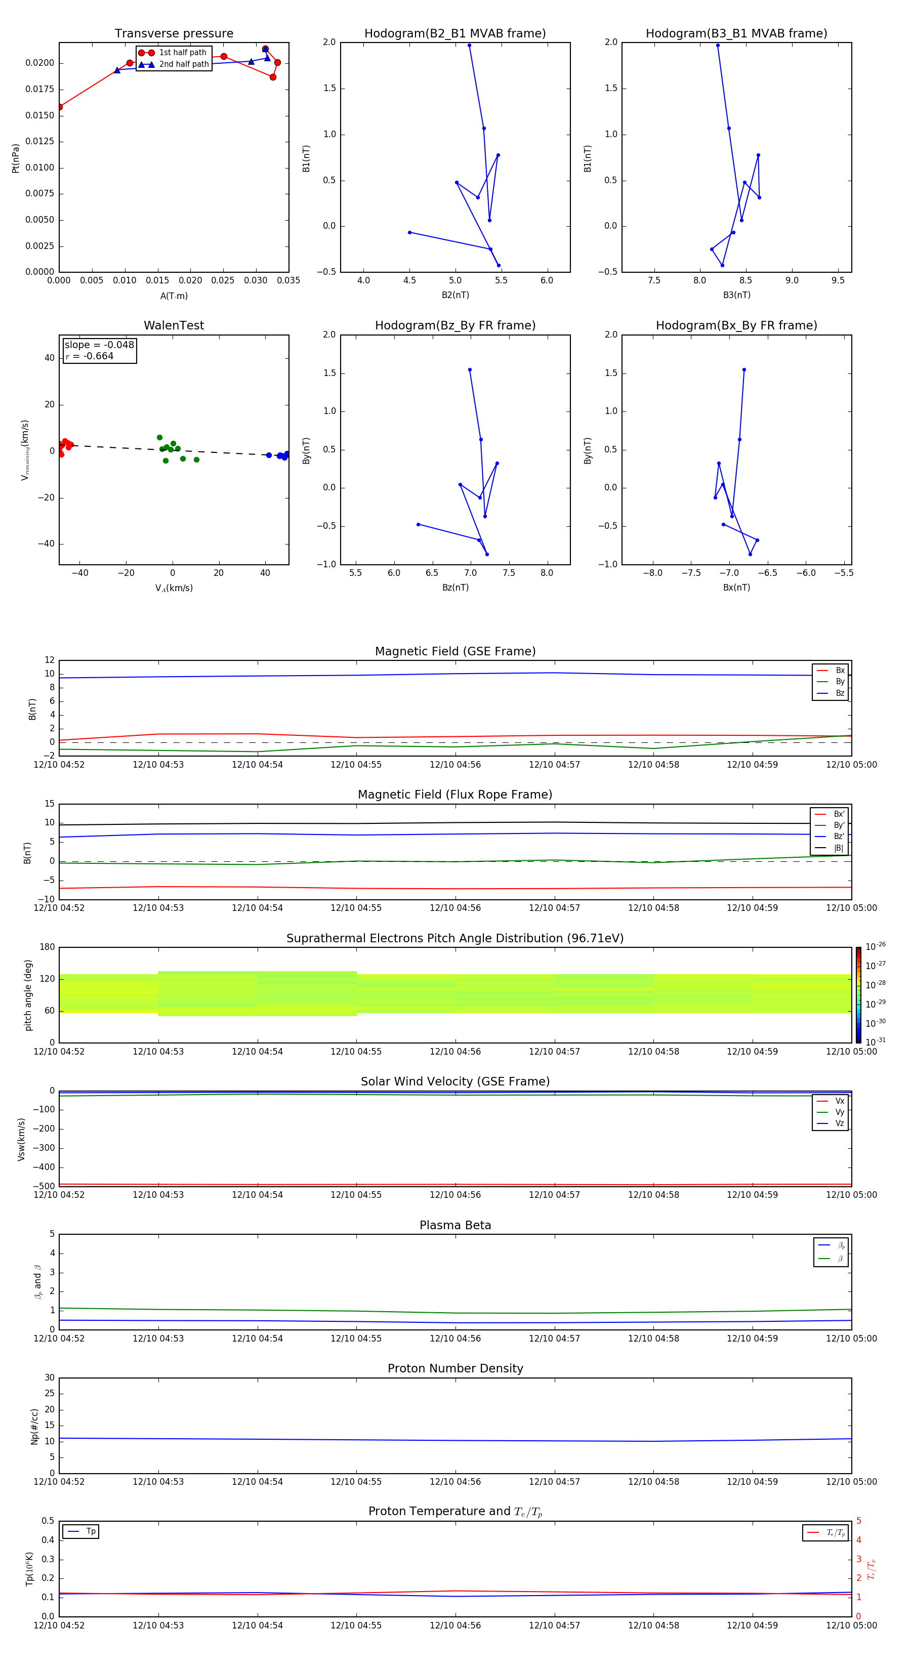Click the Vx legend entry in velocity plot

(x=831, y=1101)
